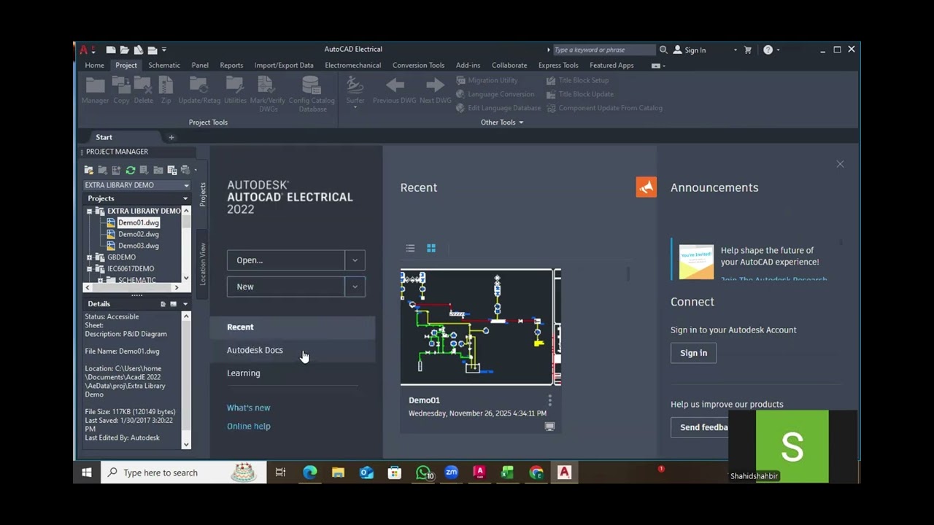The image size is (934, 525).
Task: Click the Language Conversion tool
Action: coord(495,94)
